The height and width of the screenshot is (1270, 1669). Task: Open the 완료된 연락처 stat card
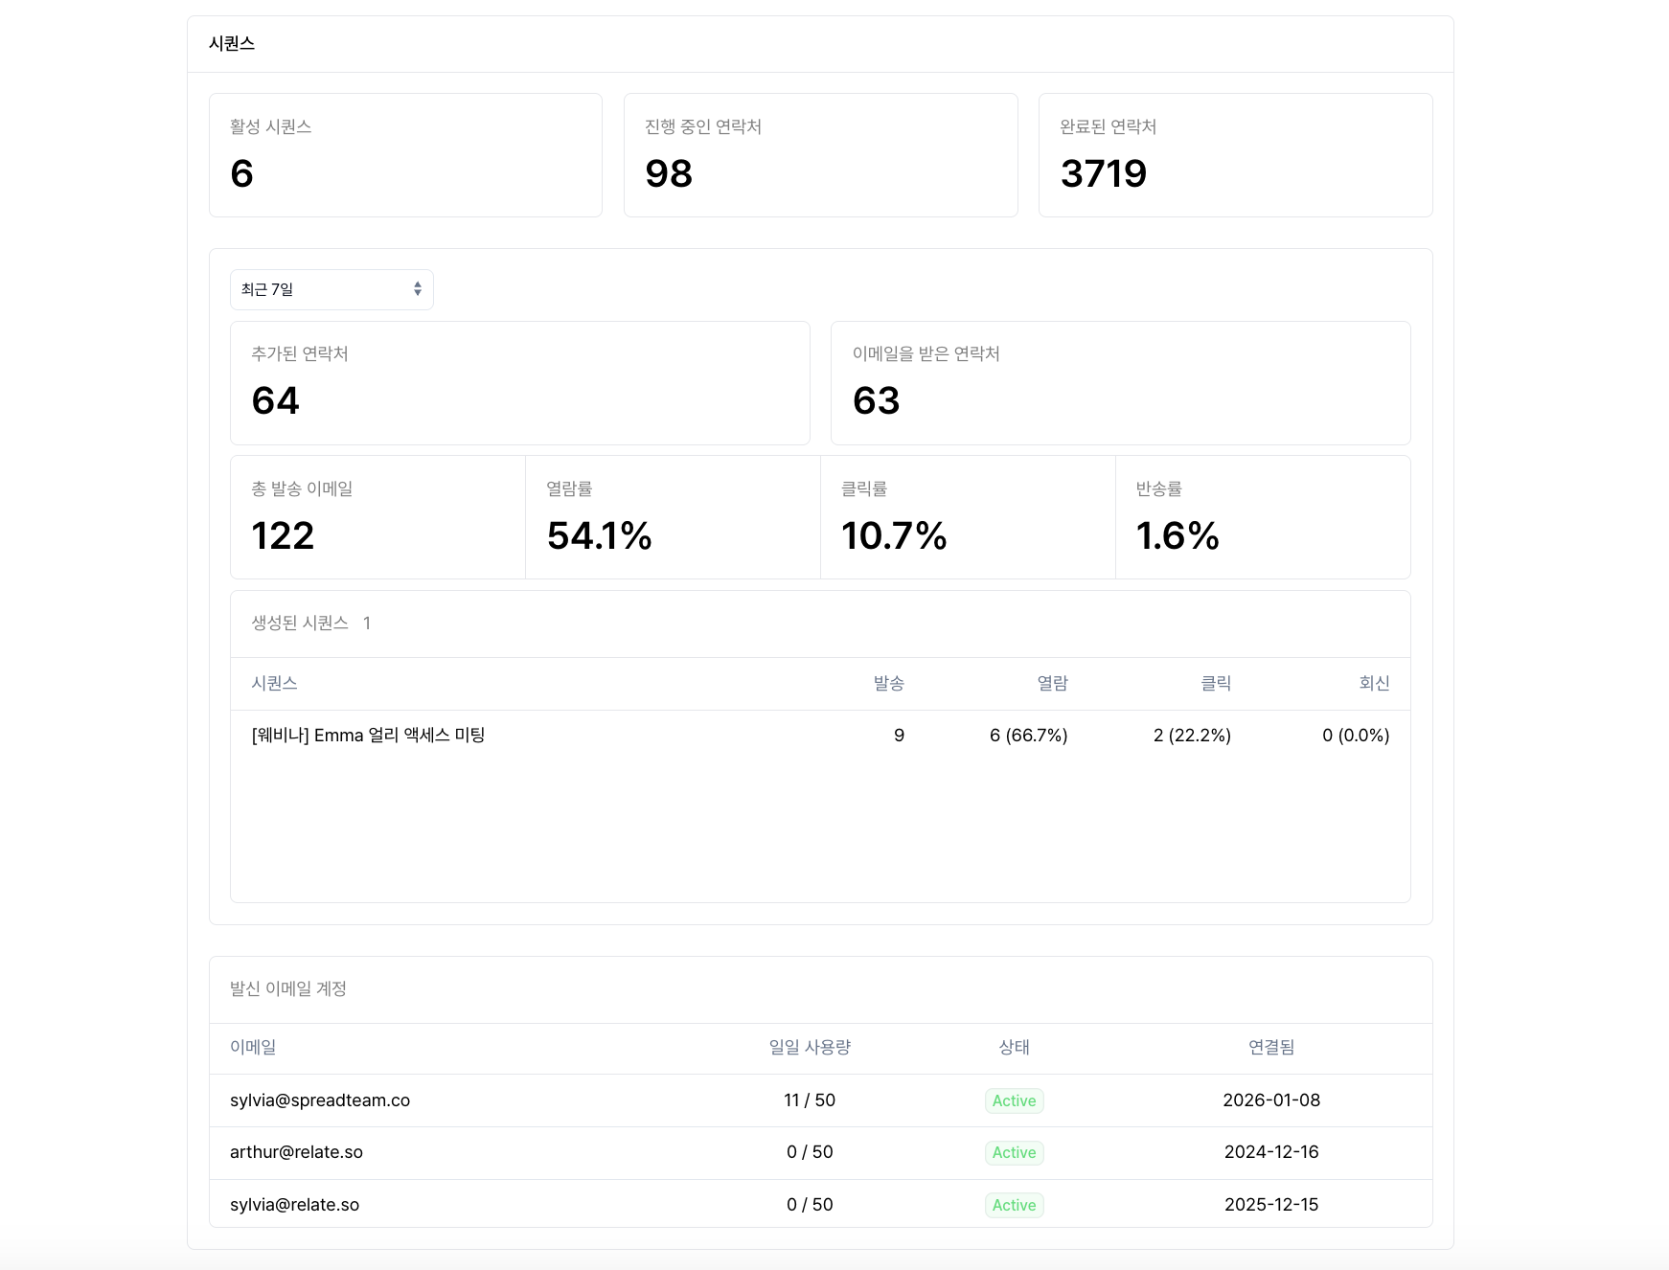(1234, 154)
